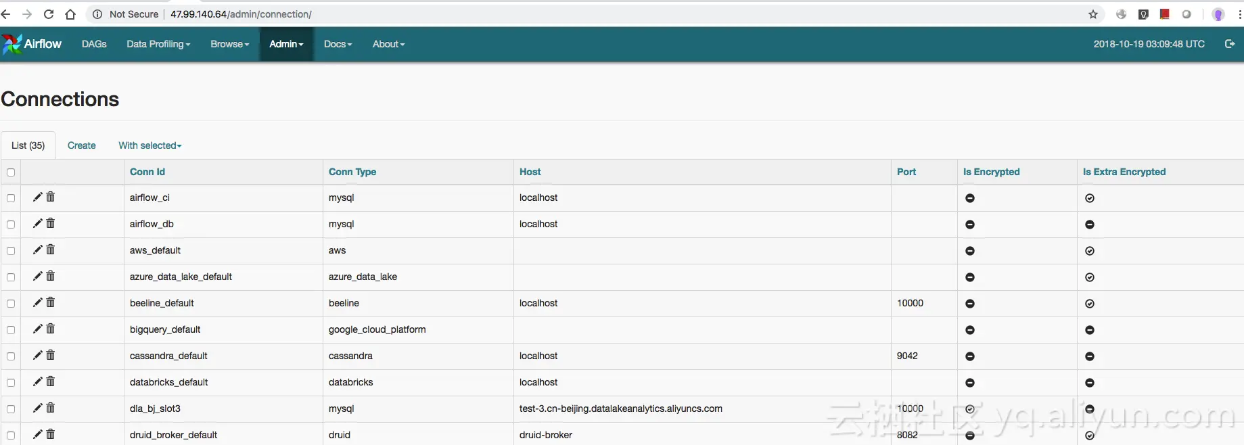
Task: Delete the bigquery_default connection trash icon
Action: click(x=51, y=329)
